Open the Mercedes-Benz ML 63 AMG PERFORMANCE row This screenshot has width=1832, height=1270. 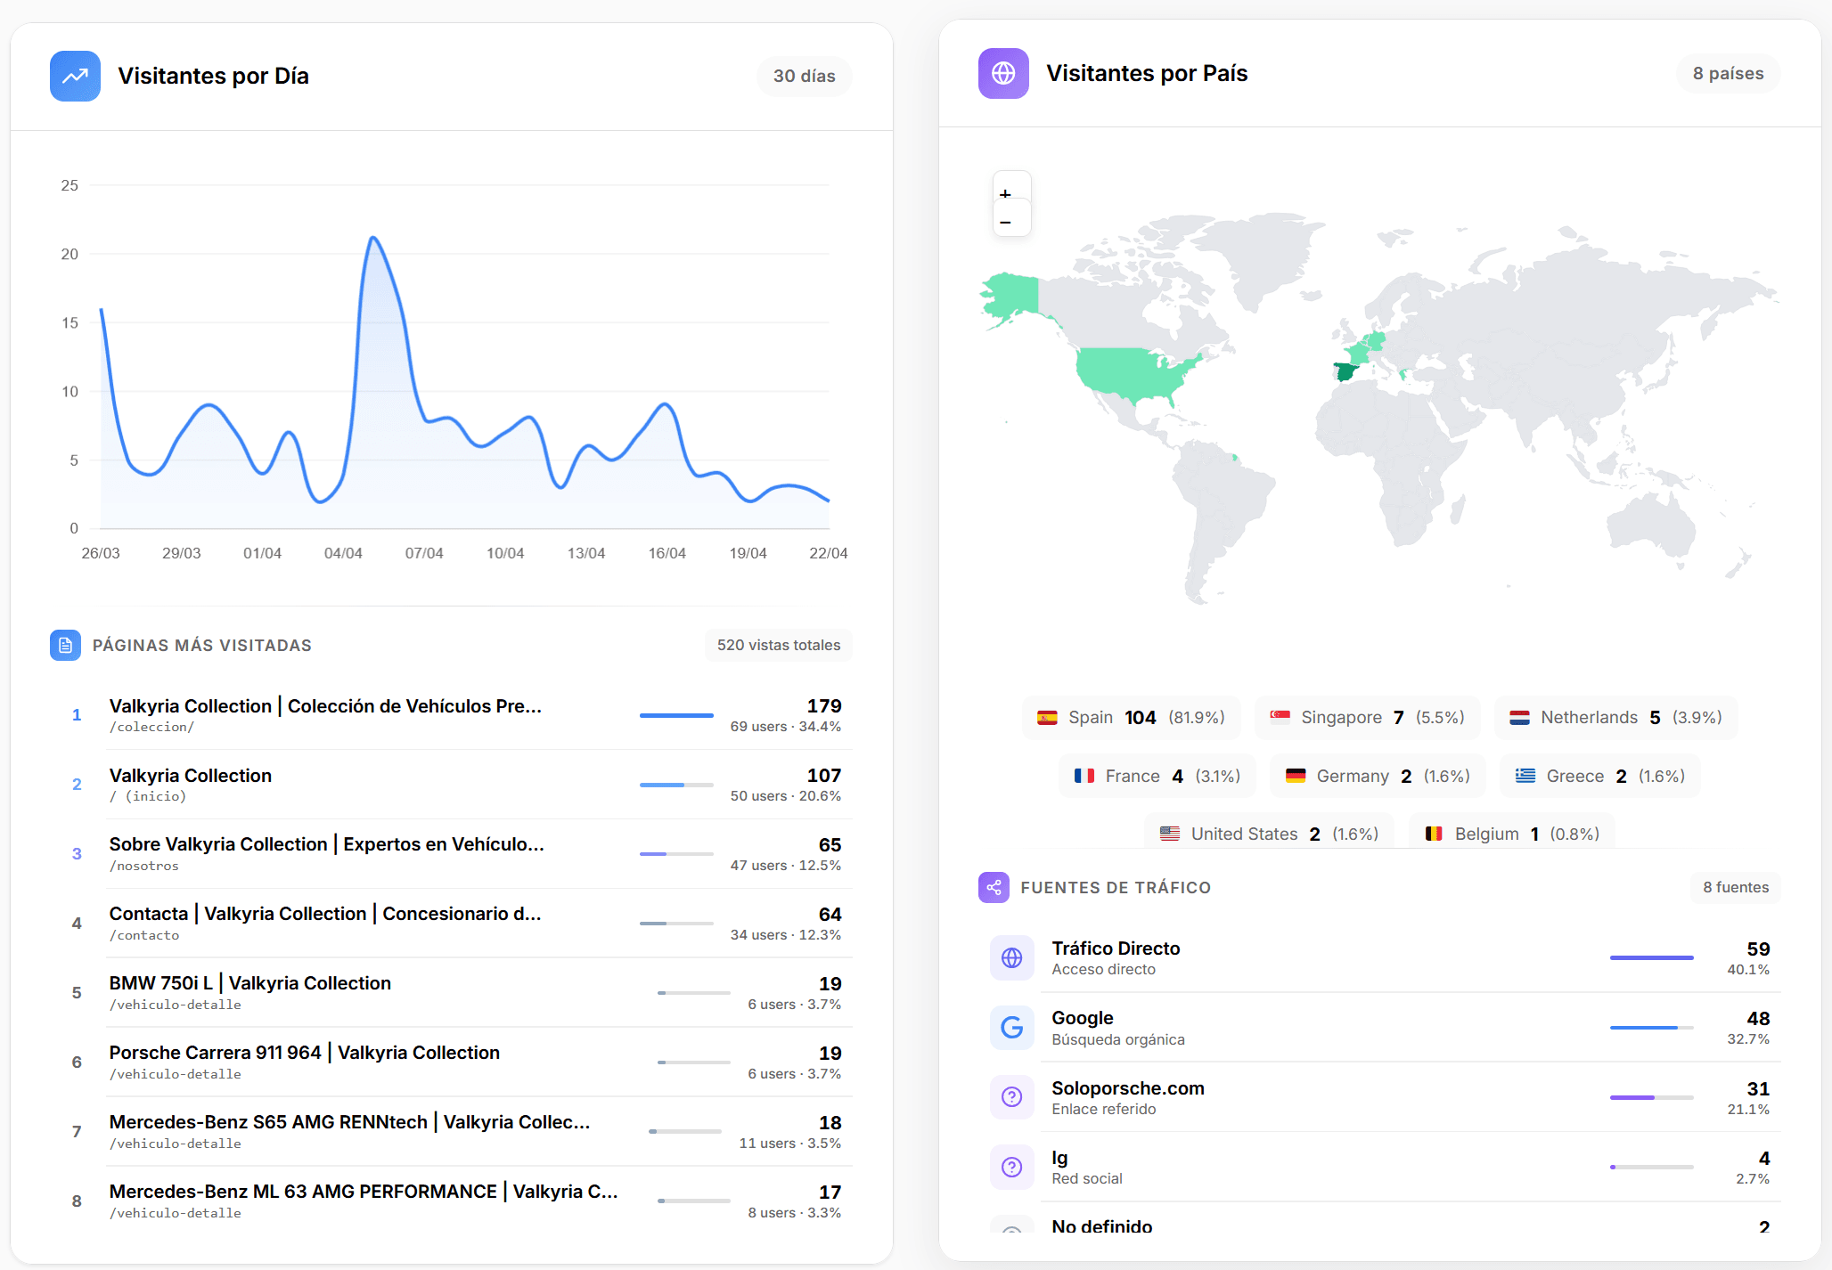(451, 1201)
